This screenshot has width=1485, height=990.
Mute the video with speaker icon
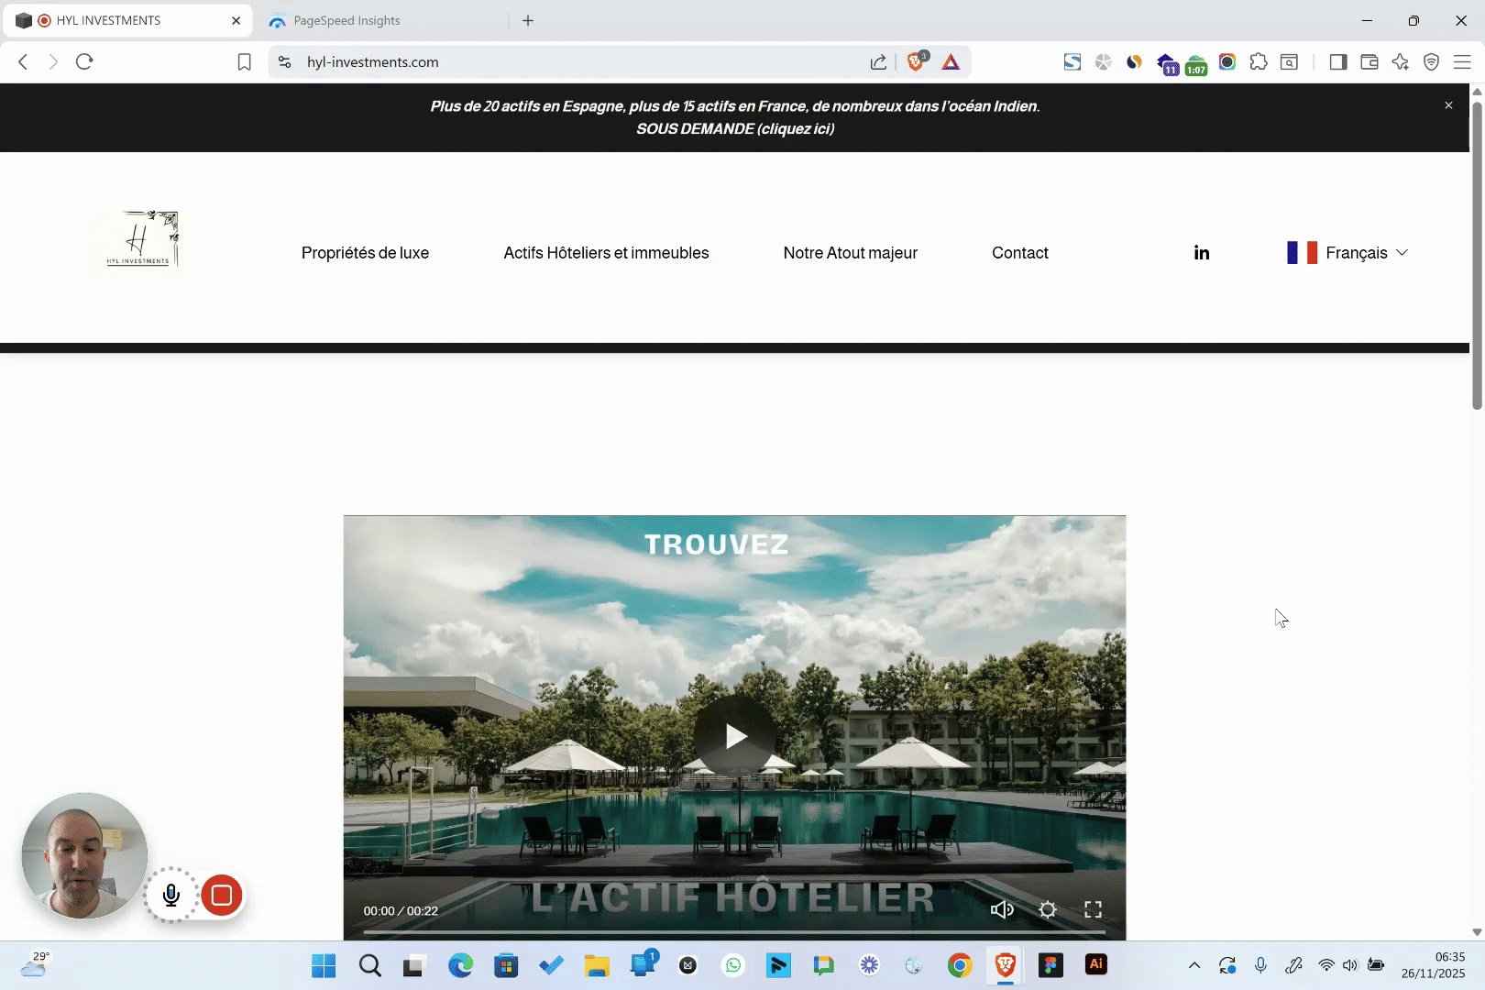coord(1001,909)
